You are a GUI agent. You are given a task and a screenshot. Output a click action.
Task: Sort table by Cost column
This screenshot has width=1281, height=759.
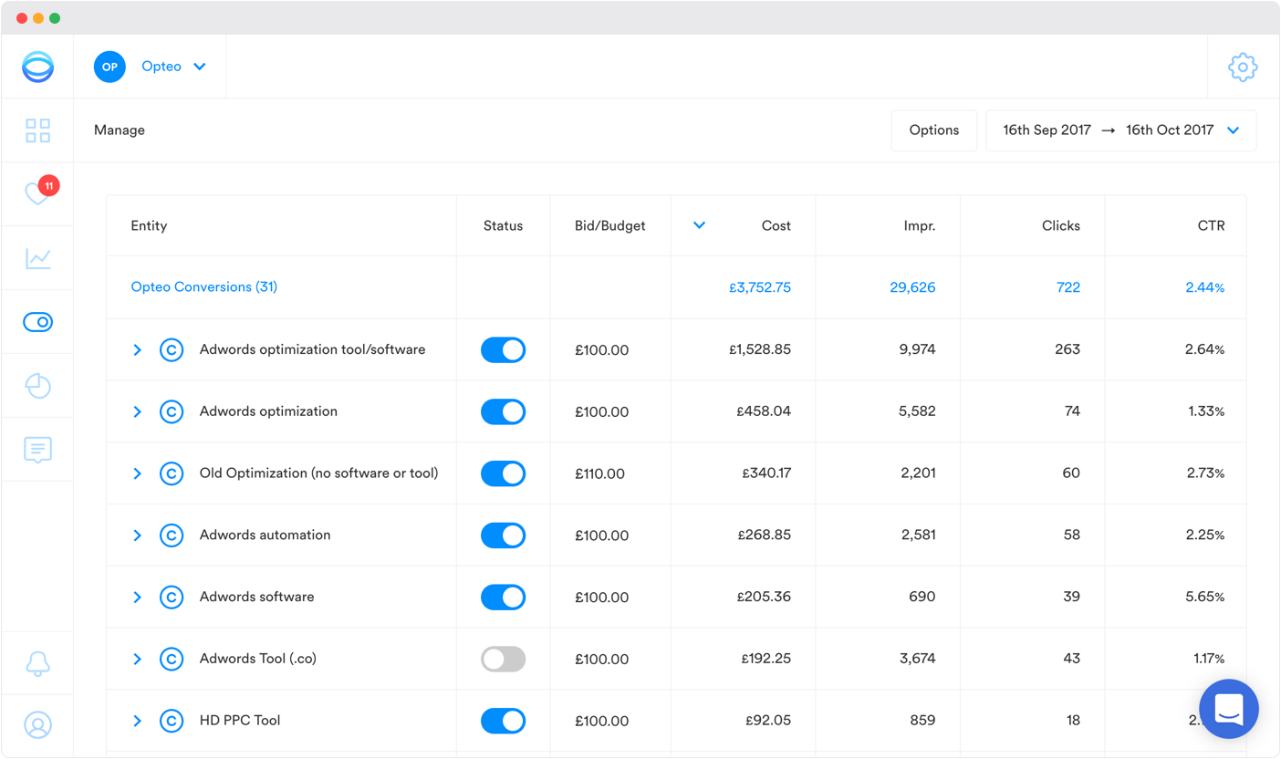tap(776, 226)
